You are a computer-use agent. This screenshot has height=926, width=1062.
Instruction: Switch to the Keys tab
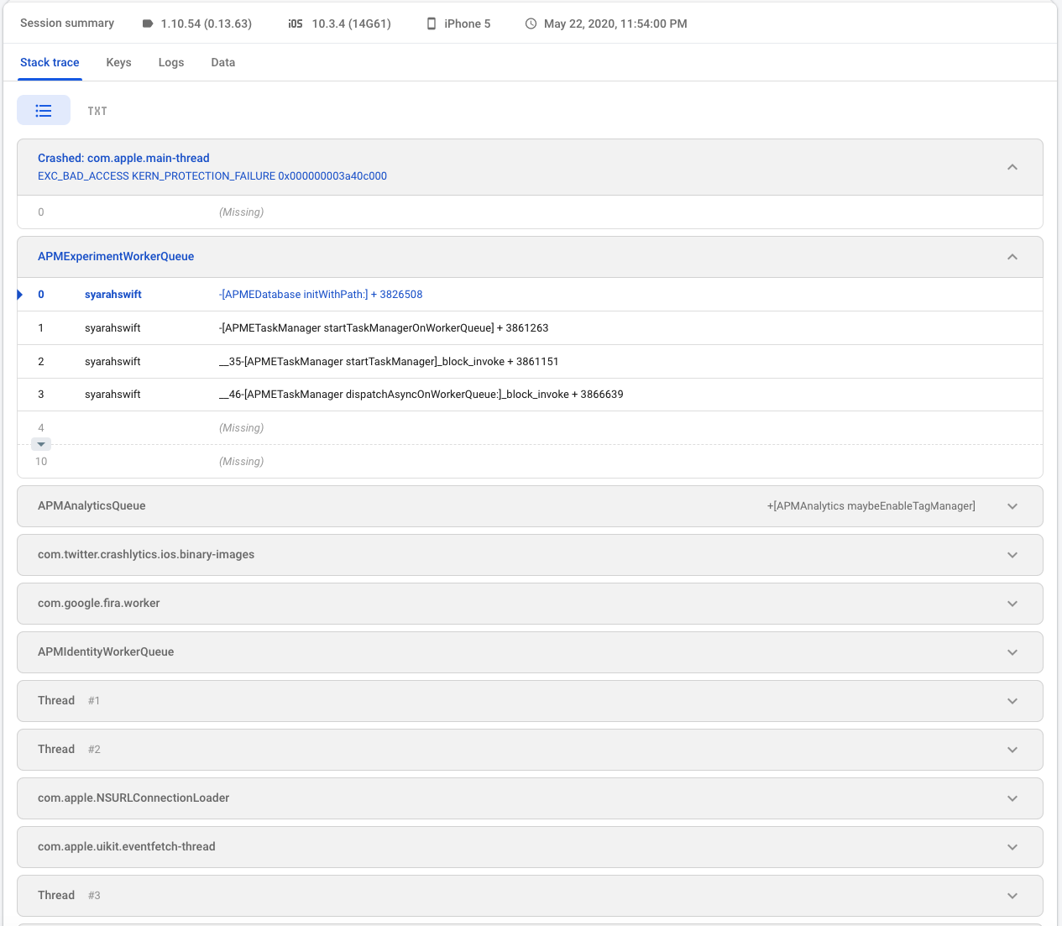(x=118, y=62)
